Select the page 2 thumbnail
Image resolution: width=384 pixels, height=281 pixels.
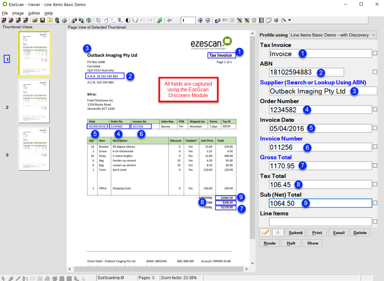pos(34,101)
